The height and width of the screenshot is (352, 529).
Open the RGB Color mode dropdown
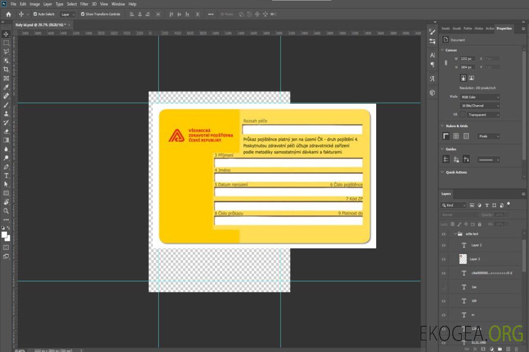[480, 97]
